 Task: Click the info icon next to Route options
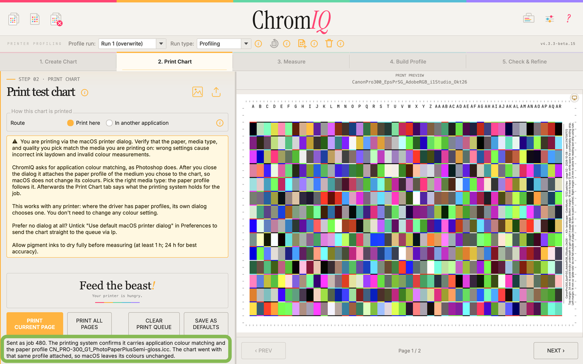click(220, 123)
